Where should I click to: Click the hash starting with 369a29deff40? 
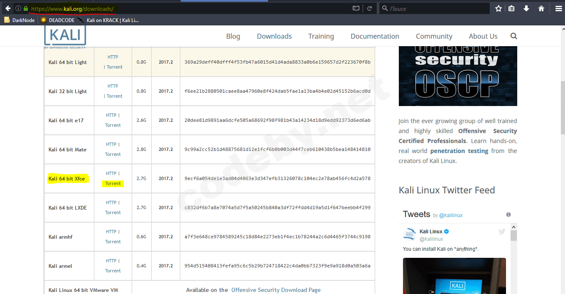point(278,62)
